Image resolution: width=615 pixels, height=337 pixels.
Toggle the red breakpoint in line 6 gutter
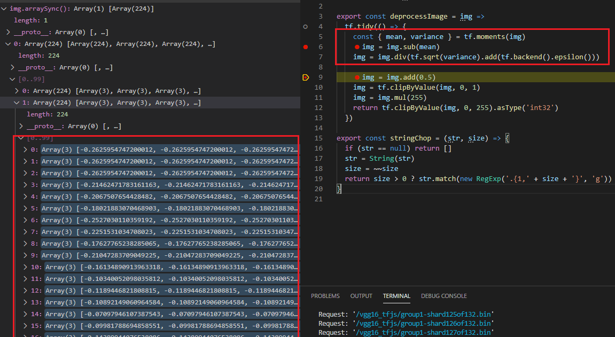point(306,47)
